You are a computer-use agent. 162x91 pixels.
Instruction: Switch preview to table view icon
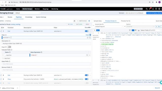(x=136, y=30)
